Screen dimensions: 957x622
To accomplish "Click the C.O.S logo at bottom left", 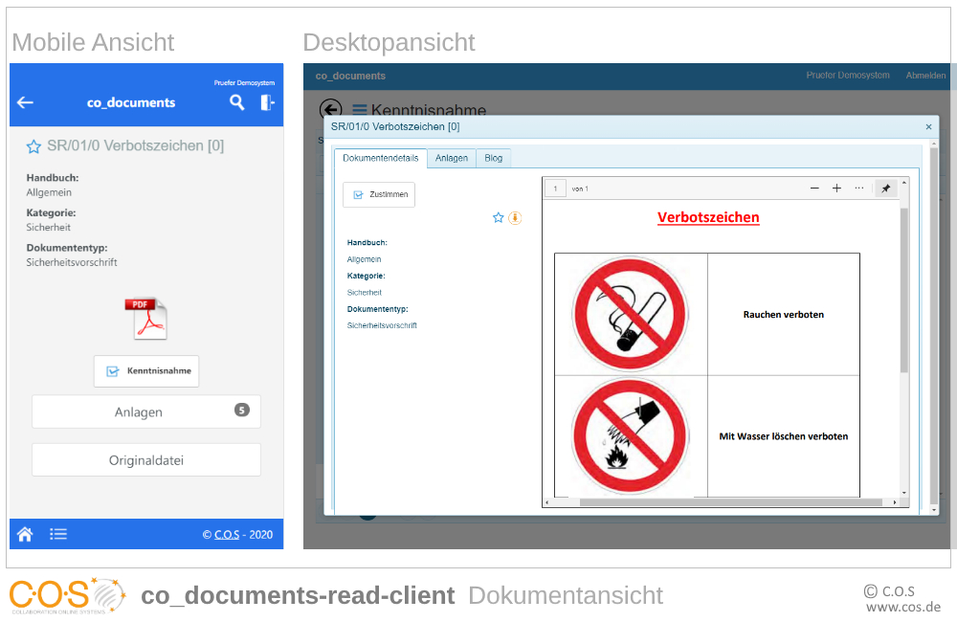I will [67, 595].
